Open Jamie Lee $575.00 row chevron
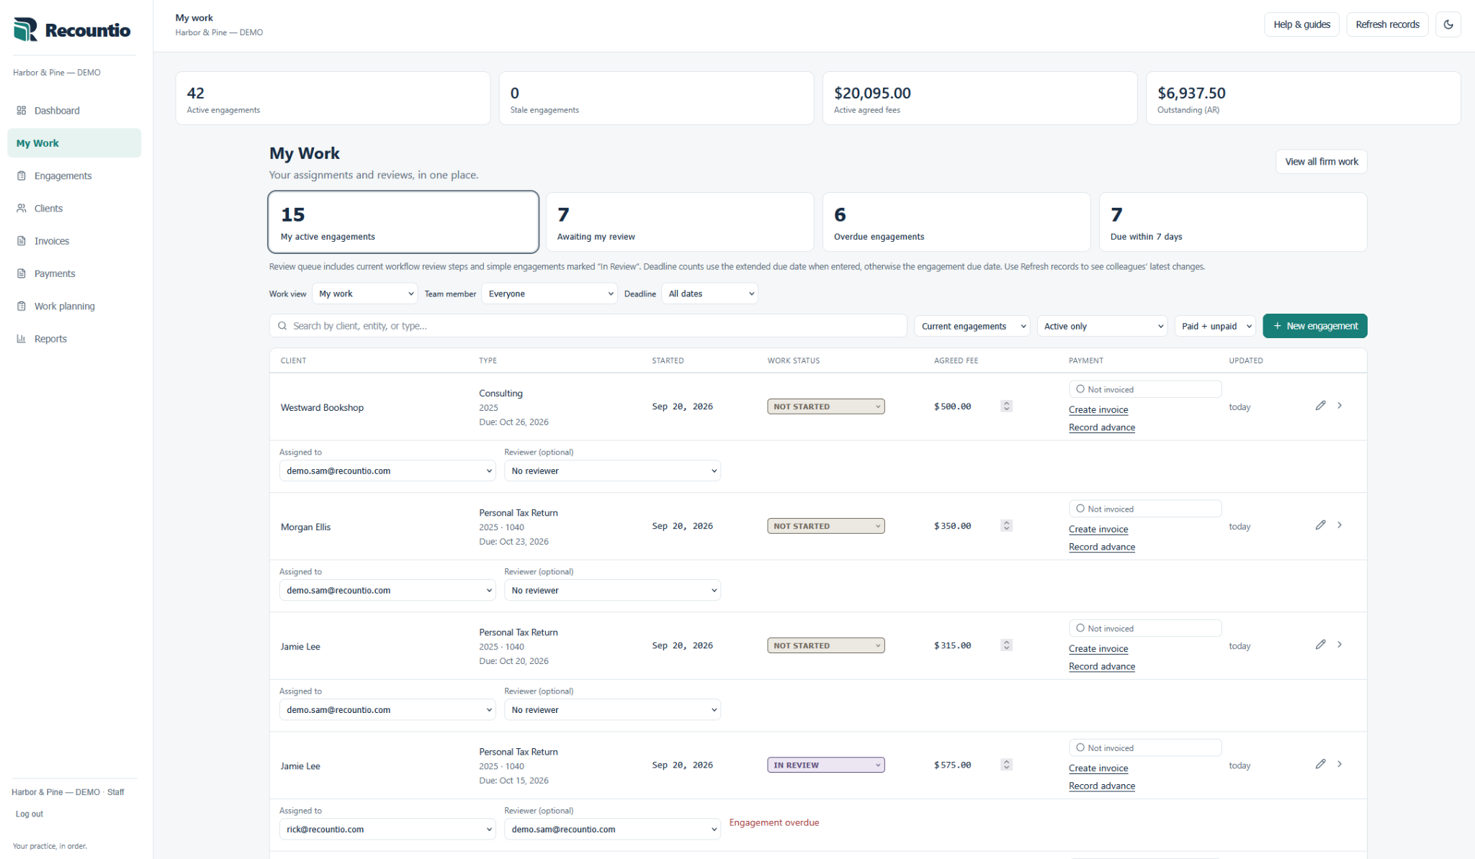 click(1340, 764)
